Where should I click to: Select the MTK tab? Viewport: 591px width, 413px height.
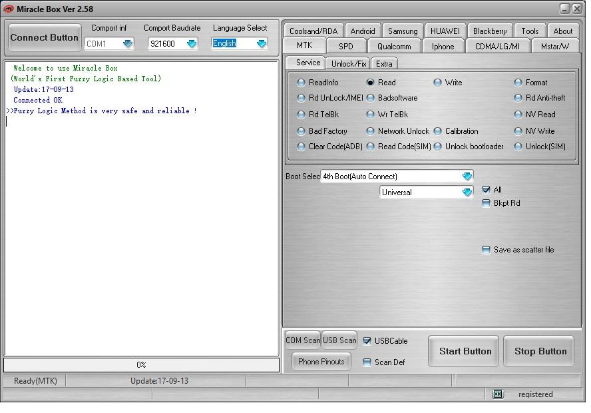(x=305, y=46)
